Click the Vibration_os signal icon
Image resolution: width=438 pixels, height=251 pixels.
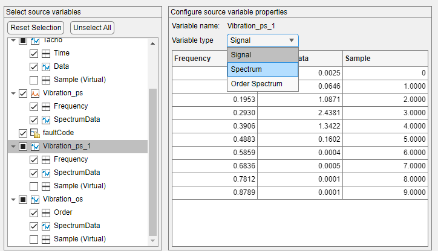click(x=35, y=199)
